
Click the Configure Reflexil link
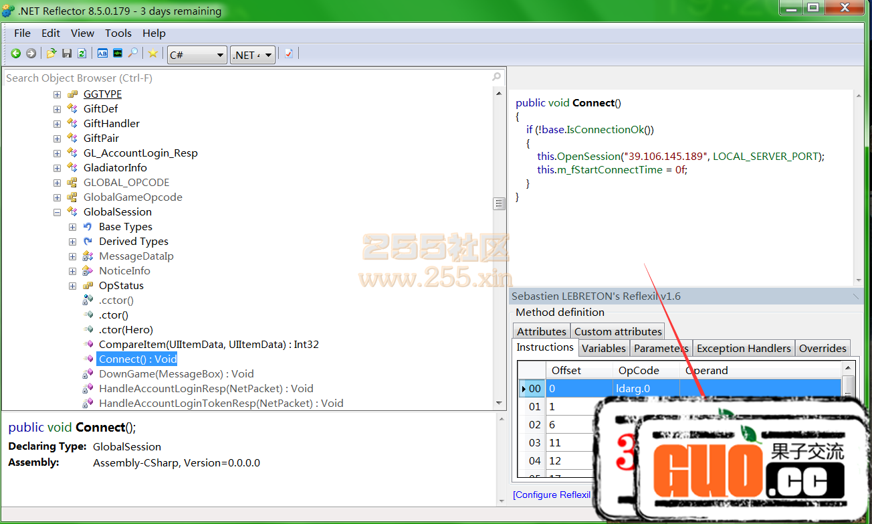coord(552,495)
